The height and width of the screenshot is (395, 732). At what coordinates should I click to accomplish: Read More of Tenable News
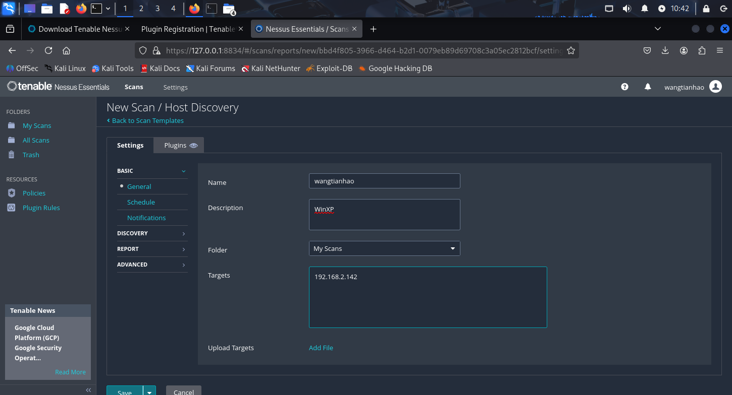click(x=70, y=372)
